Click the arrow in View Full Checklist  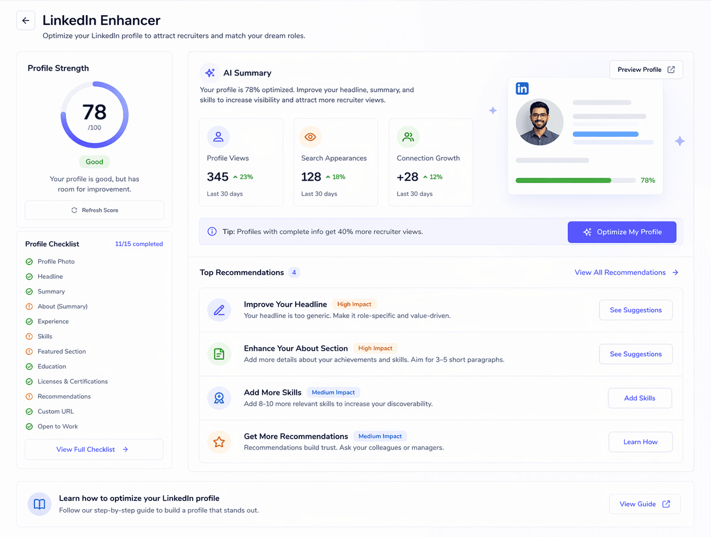point(125,449)
